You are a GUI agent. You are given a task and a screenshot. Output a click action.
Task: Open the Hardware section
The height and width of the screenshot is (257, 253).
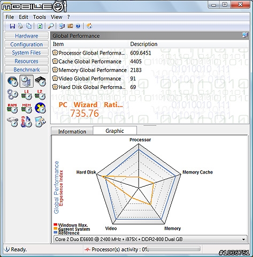tap(26, 36)
